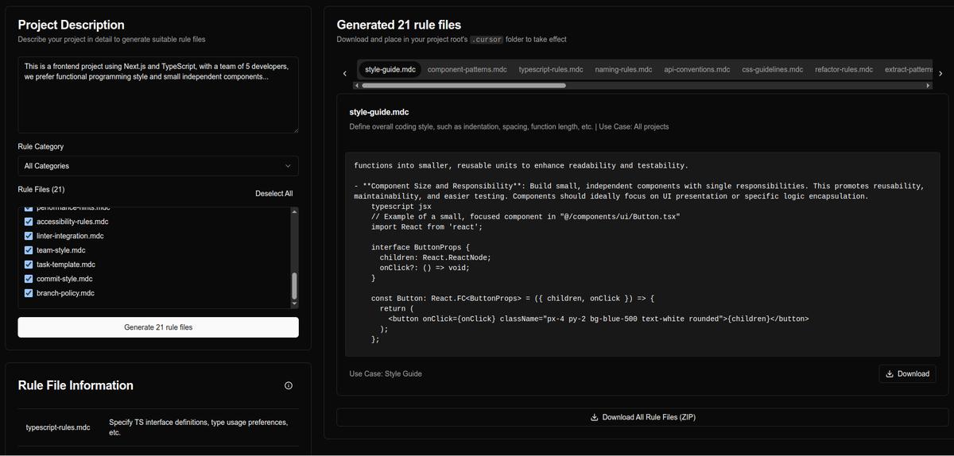Click the 'interface ButtonProps {' code line
Image resolution: width=954 pixels, height=456 pixels.
point(421,247)
